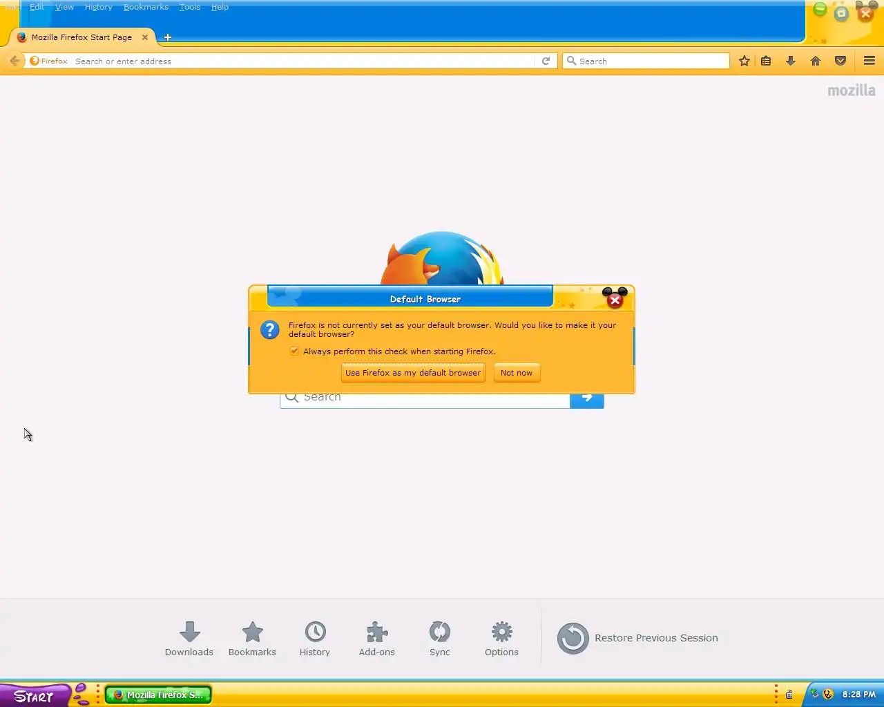Submit page search with the blue arrow button
Screen dimensions: 884x707
(587, 398)
